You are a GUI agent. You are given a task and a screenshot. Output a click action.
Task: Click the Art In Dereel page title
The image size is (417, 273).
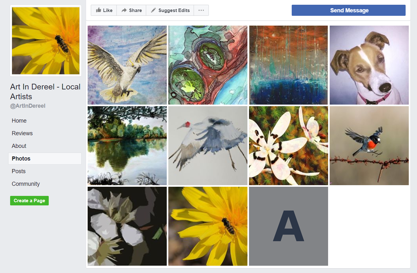[45, 92]
